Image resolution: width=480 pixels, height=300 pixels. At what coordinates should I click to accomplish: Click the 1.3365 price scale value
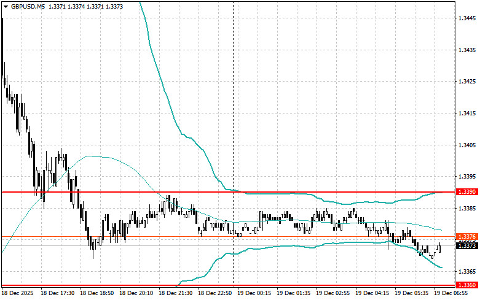click(467, 272)
